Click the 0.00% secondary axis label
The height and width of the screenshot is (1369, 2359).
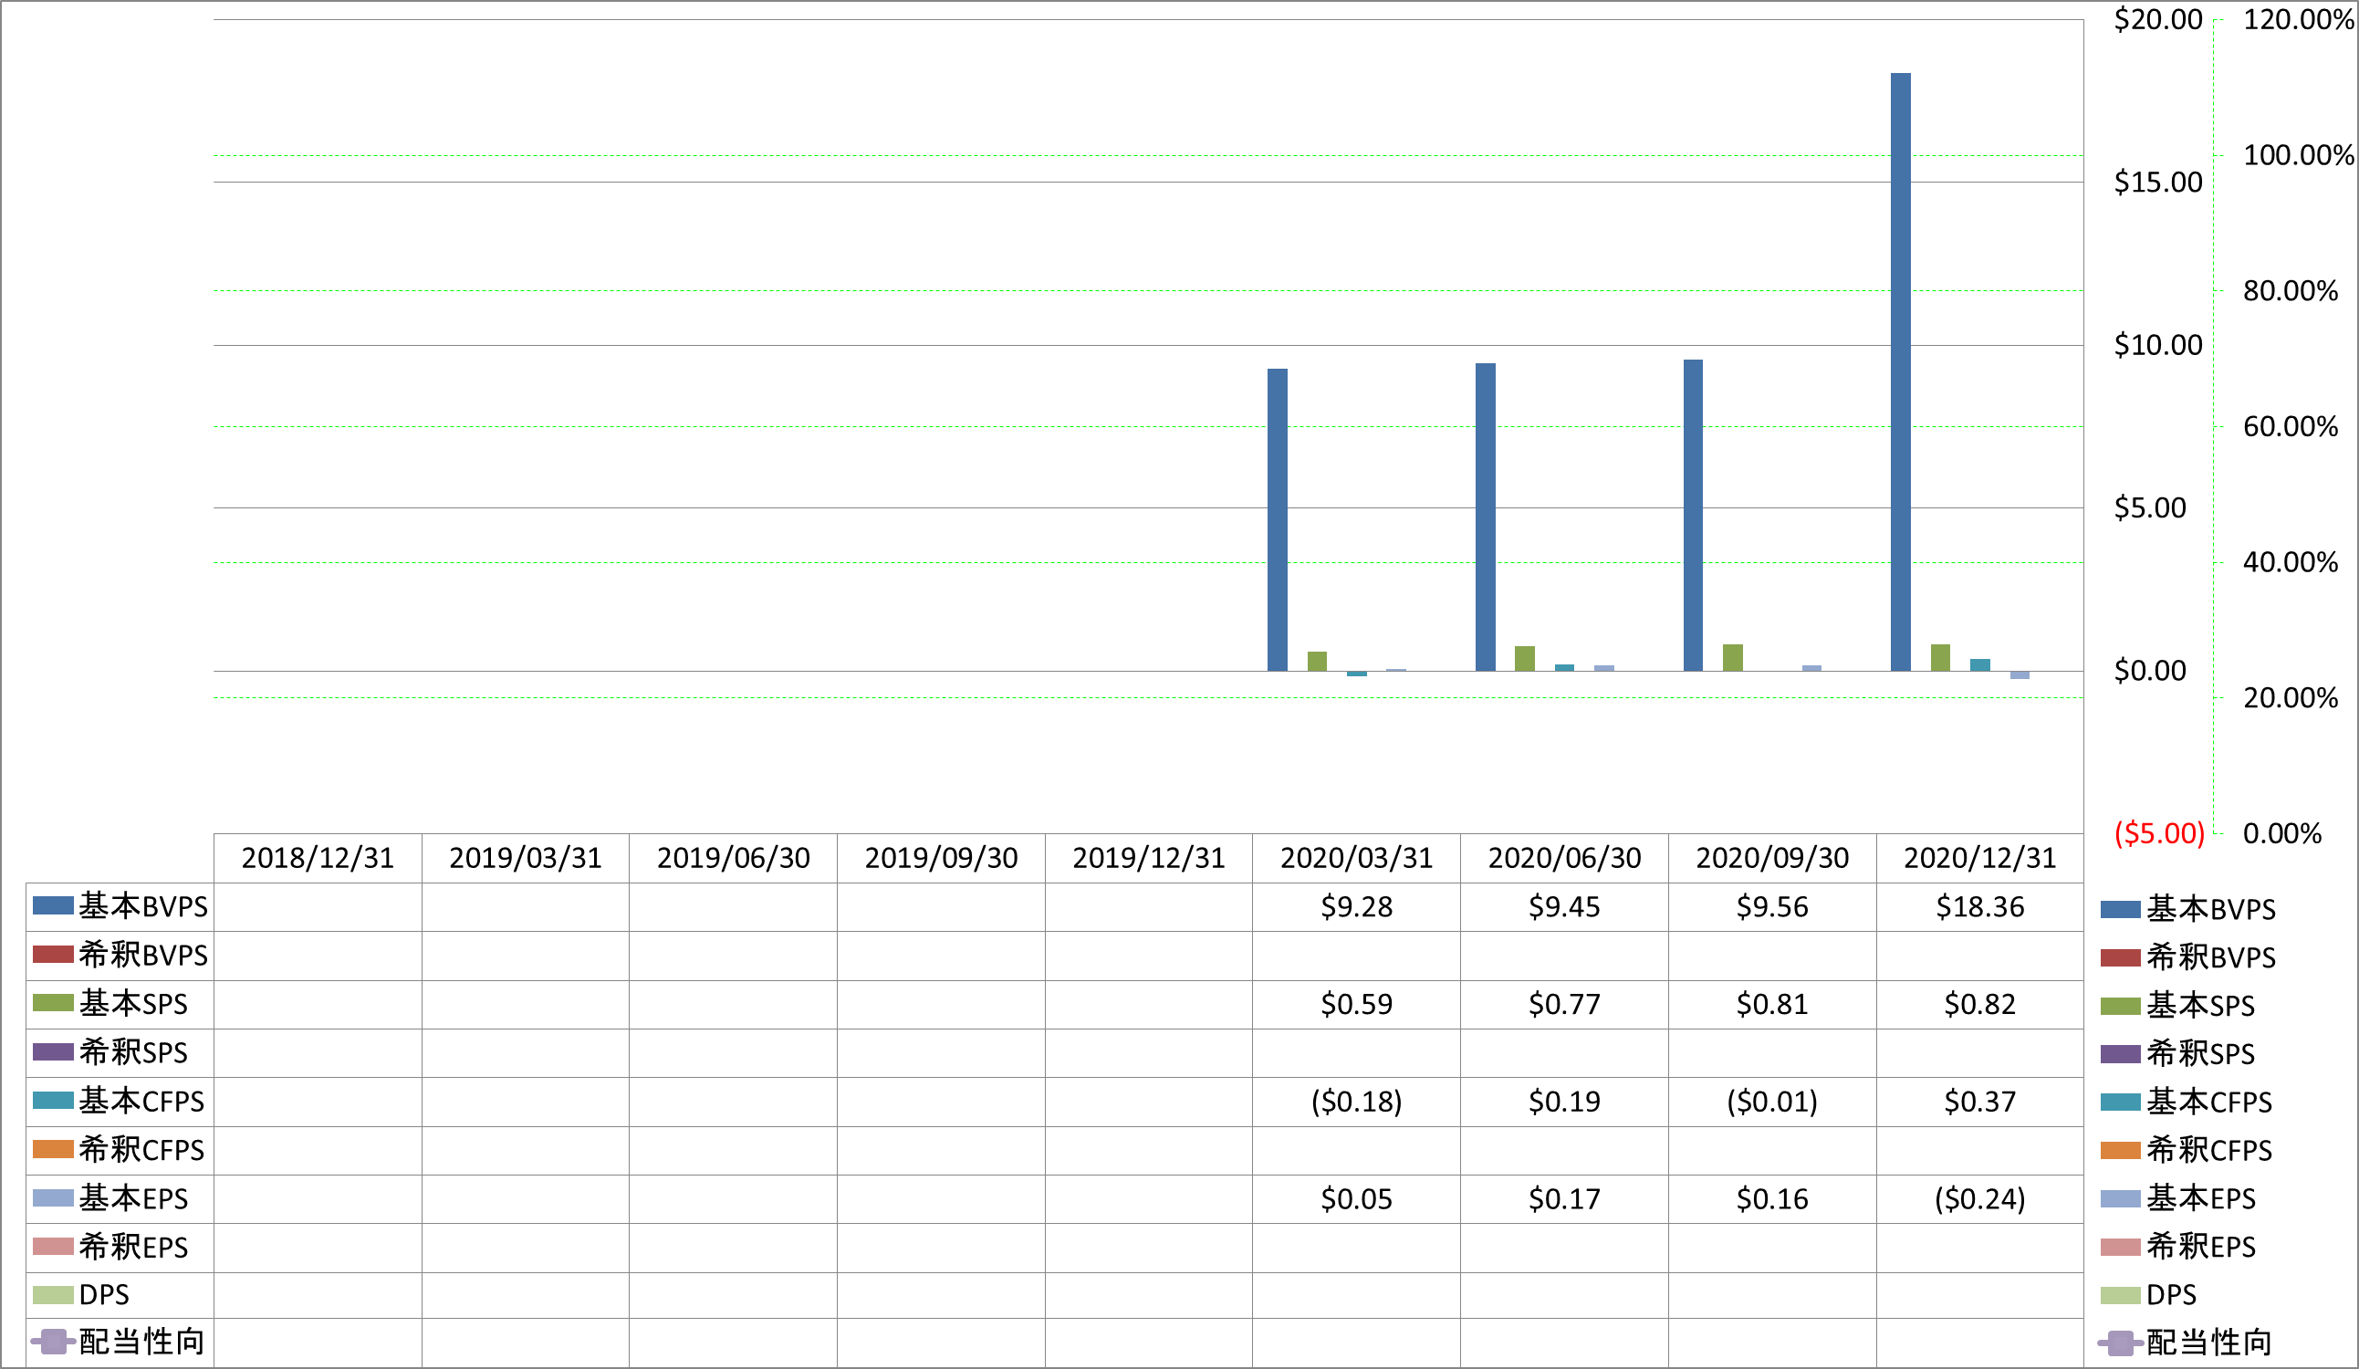tap(2281, 832)
